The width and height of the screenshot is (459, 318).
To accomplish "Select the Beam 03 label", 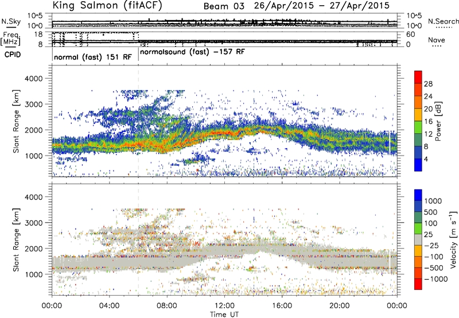I will coord(224,6).
